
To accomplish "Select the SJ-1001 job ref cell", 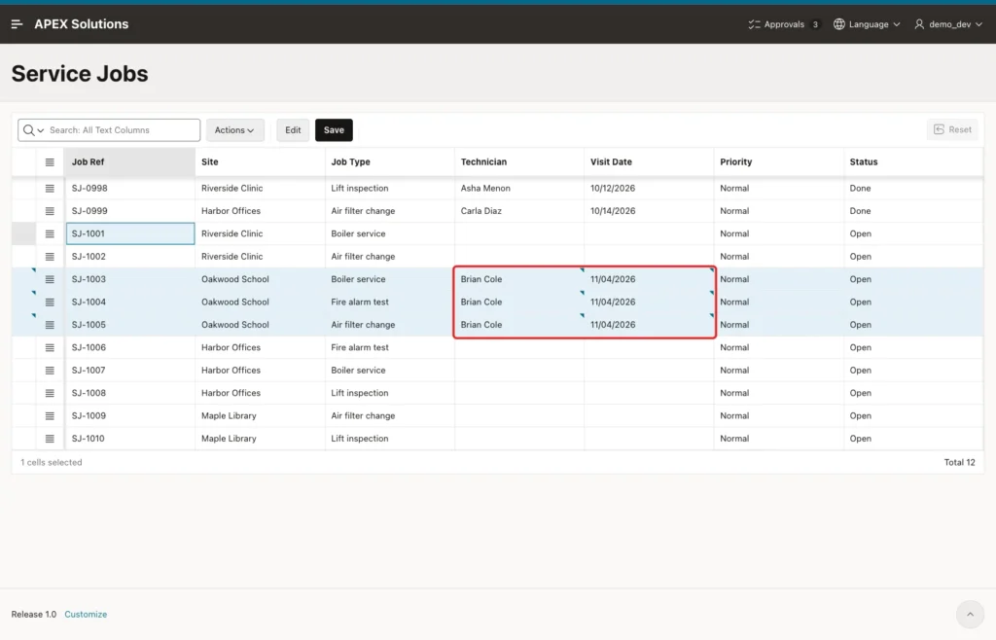I will pyautogui.click(x=130, y=233).
